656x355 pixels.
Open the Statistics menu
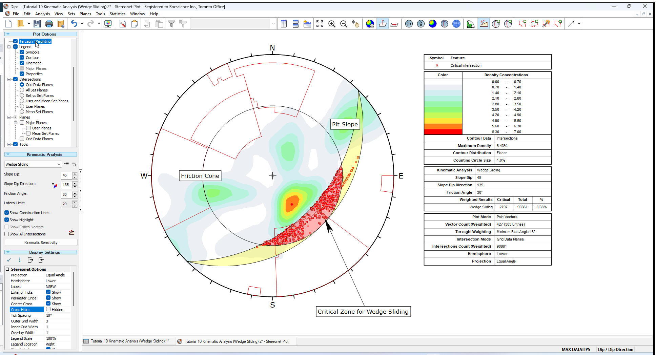click(117, 14)
